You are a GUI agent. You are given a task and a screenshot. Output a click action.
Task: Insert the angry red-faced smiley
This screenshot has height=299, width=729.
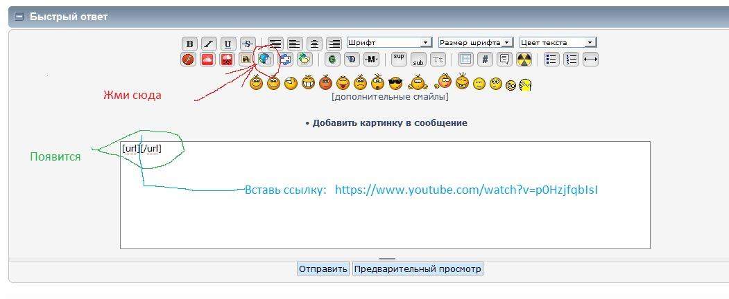[x=324, y=83]
